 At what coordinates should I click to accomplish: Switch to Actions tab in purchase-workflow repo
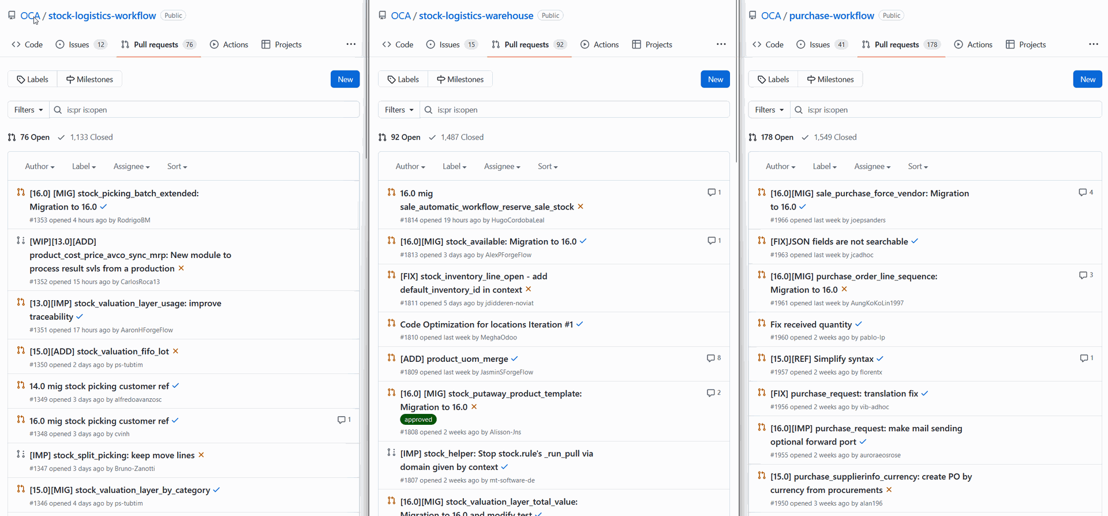[x=973, y=44]
